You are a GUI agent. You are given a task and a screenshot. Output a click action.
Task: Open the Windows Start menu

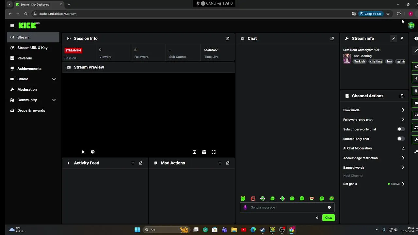click(137, 230)
